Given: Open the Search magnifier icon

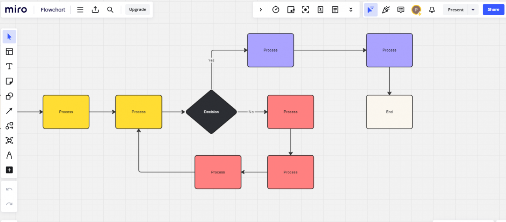Looking at the screenshot, I should [x=110, y=9].
